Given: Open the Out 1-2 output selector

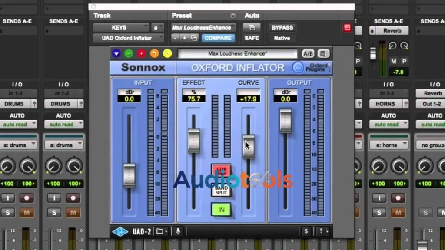Looking at the screenshot, I should coord(431,104).
